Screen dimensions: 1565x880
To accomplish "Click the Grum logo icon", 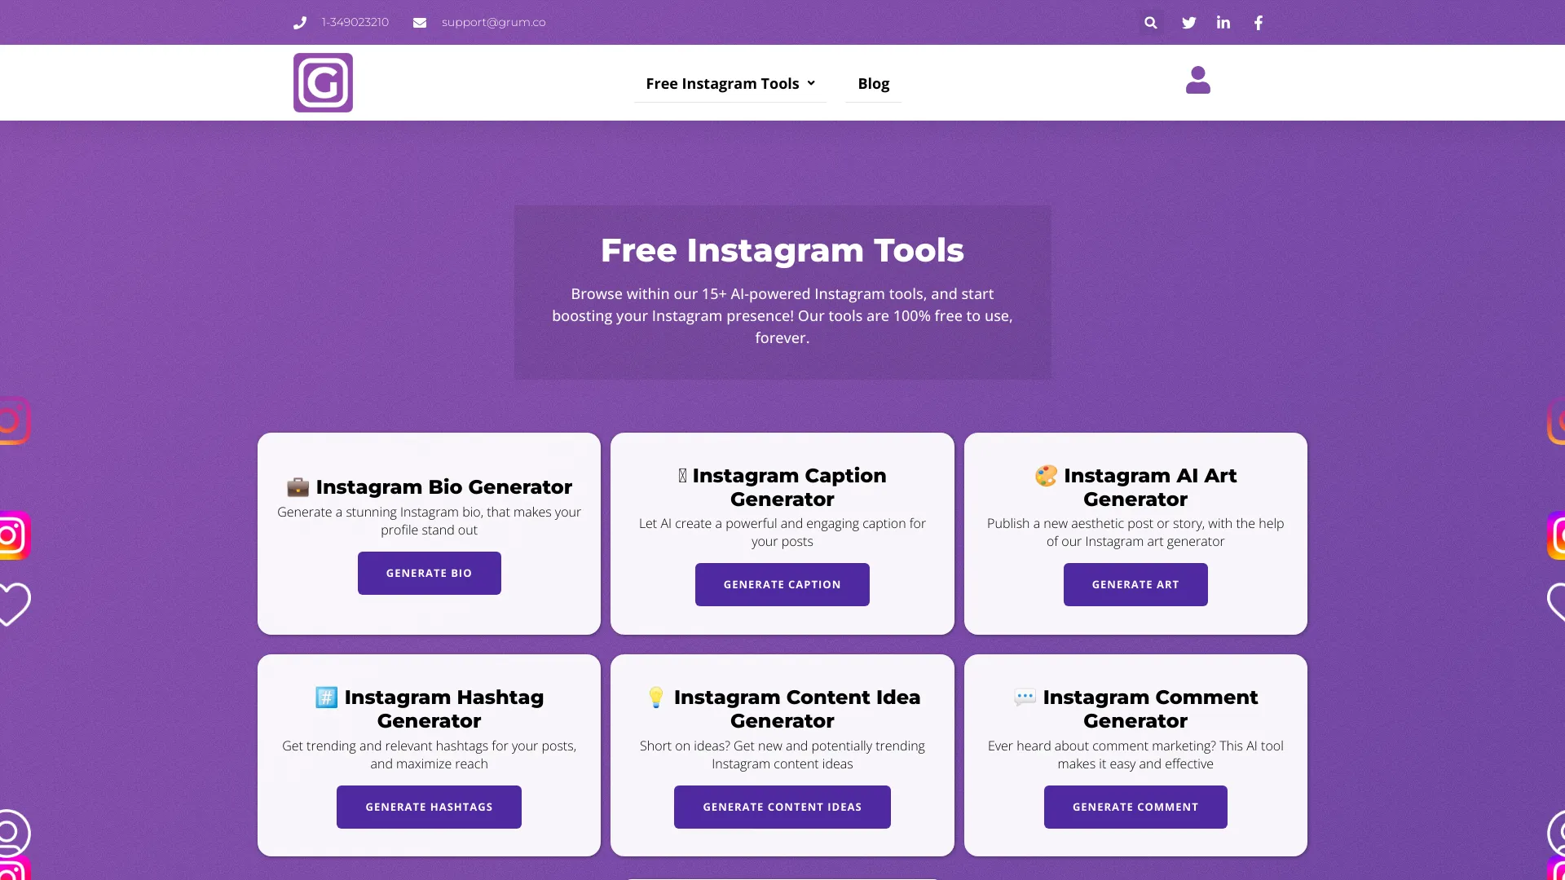I will [x=323, y=81].
